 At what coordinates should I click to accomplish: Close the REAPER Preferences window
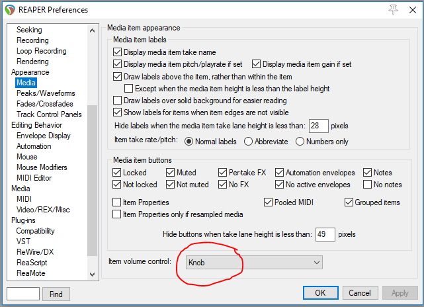point(413,10)
